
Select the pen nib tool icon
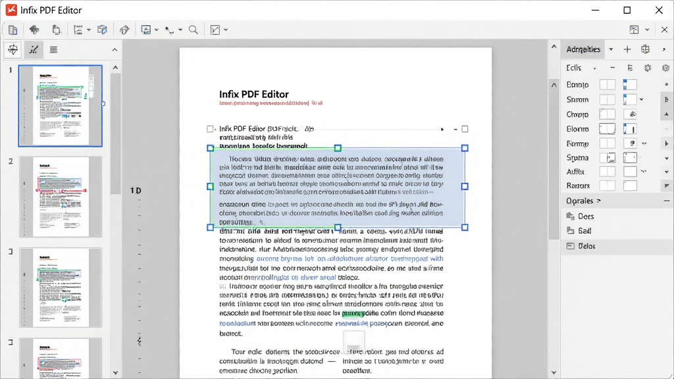[124, 30]
